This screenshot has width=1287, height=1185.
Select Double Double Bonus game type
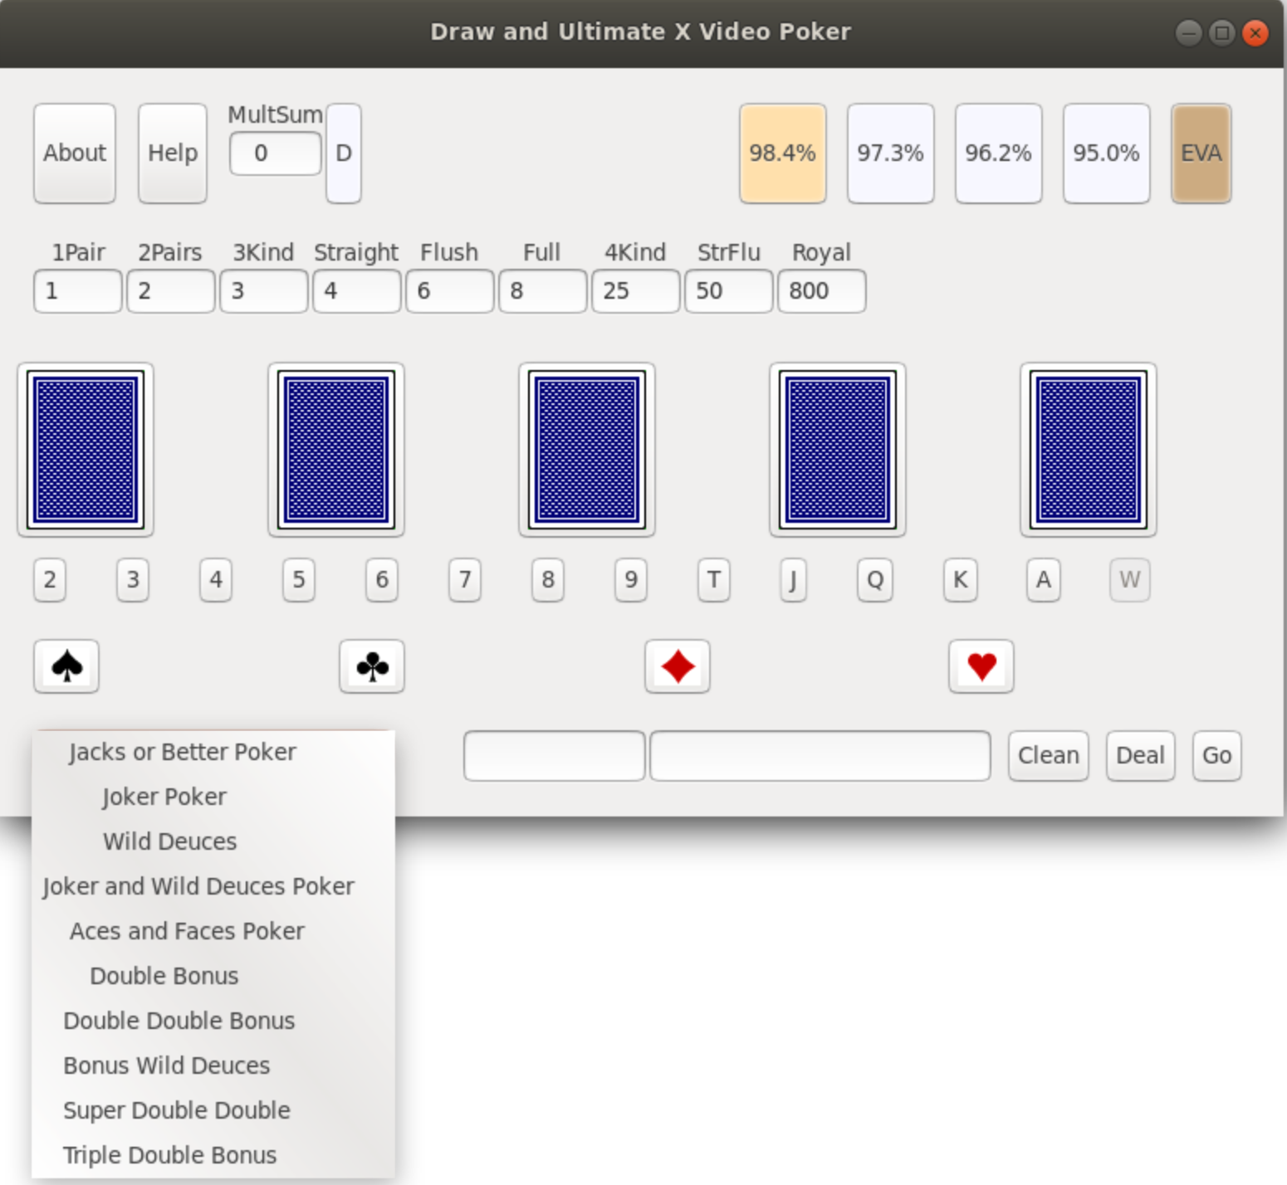pos(179,1021)
